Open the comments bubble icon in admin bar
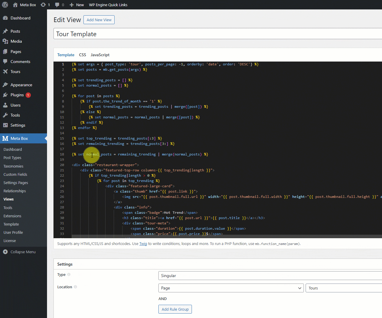 pyautogui.click(x=57, y=5)
